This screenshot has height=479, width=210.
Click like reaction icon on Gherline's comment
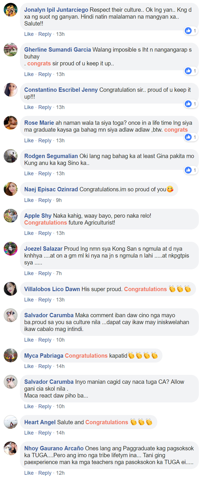coord(188,71)
